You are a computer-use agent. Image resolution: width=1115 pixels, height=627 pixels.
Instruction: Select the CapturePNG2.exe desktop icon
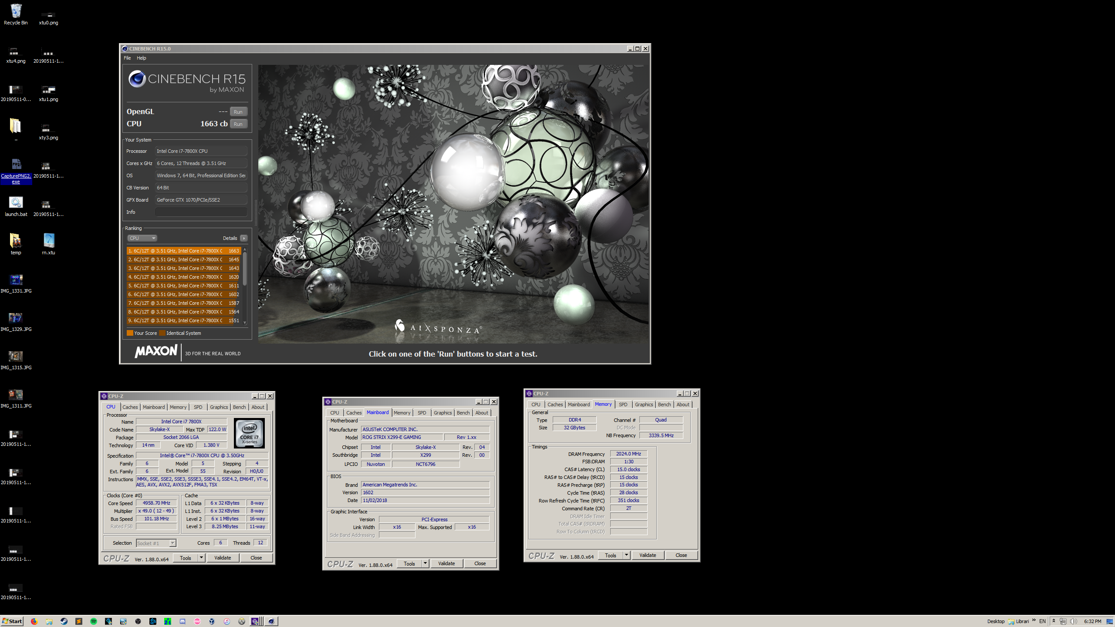[16, 172]
